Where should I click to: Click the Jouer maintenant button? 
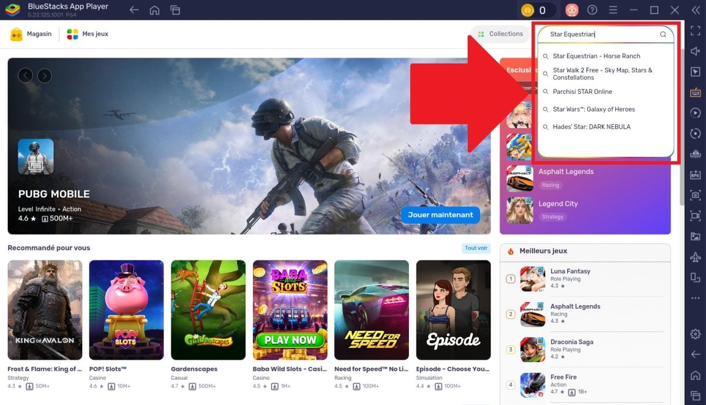click(440, 215)
